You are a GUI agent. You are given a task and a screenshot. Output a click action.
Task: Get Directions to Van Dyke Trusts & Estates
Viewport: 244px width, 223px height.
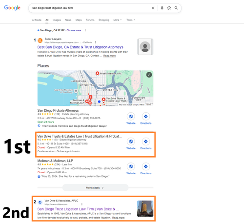pos(146,143)
